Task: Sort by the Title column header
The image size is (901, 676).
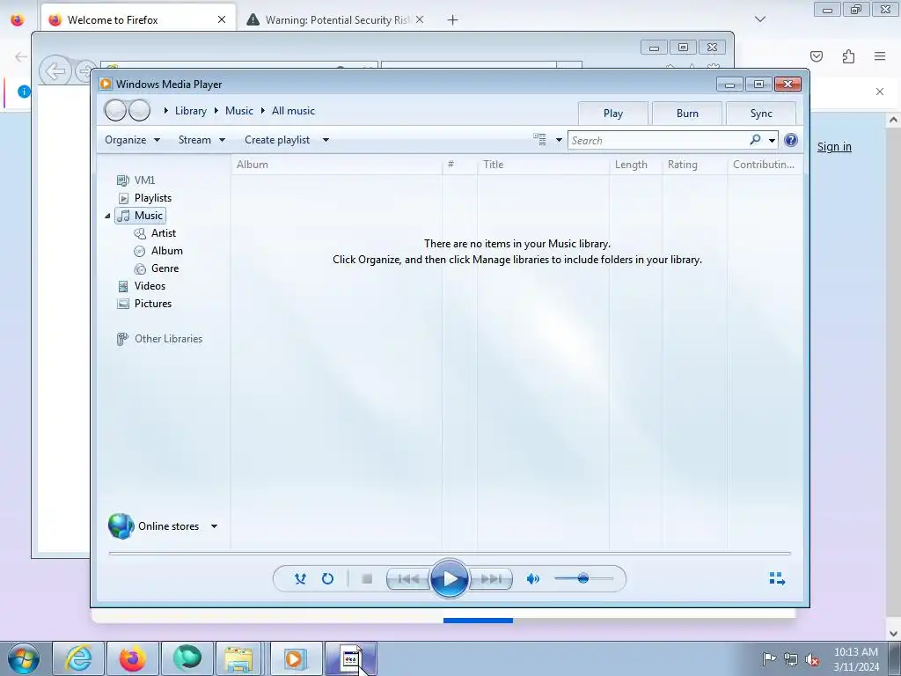Action: coord(543,165)
